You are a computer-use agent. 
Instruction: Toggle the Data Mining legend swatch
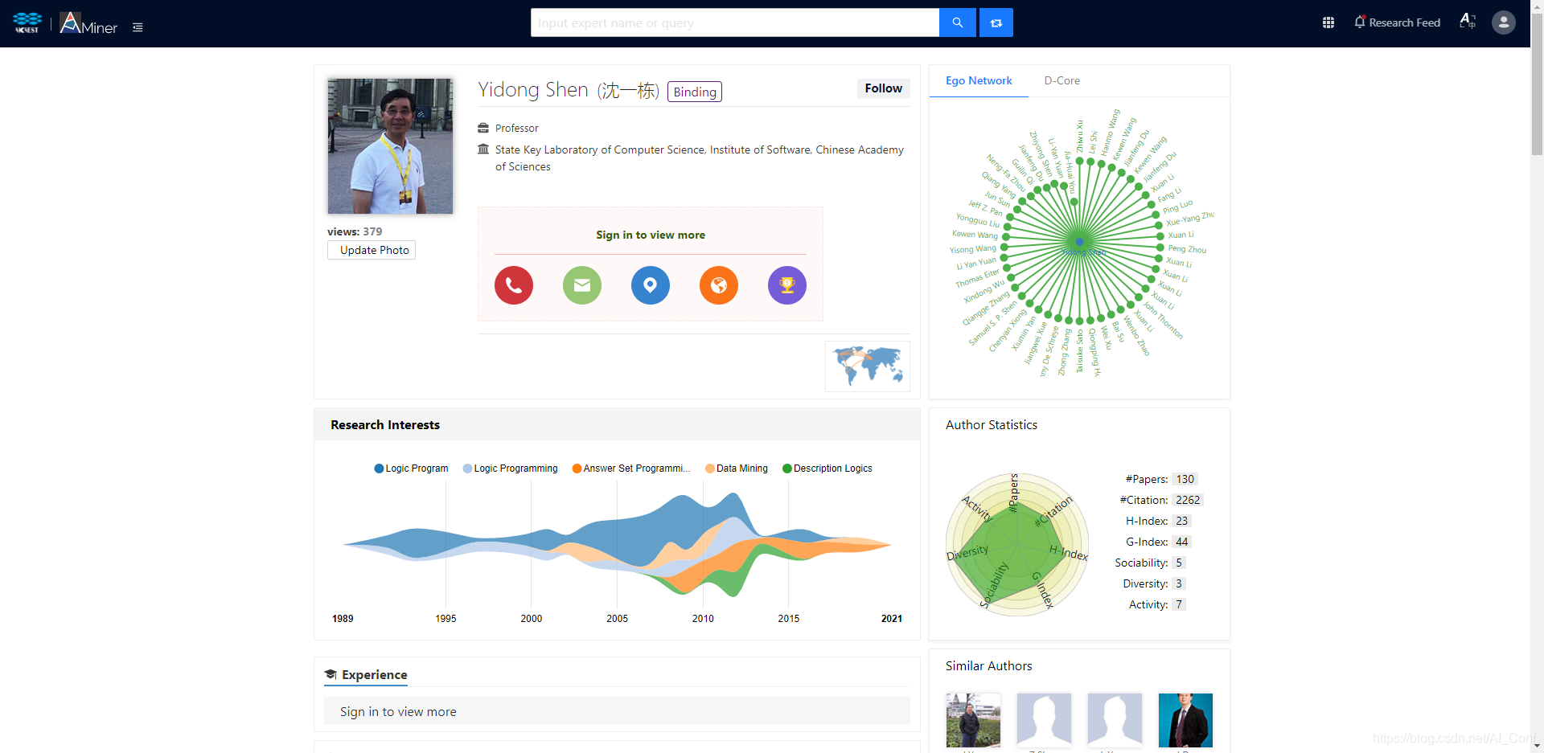(710, 469)
